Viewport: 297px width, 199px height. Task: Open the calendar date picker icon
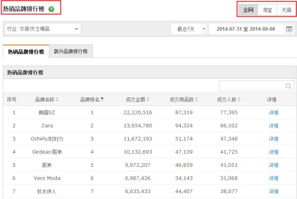tap(289, 29)
